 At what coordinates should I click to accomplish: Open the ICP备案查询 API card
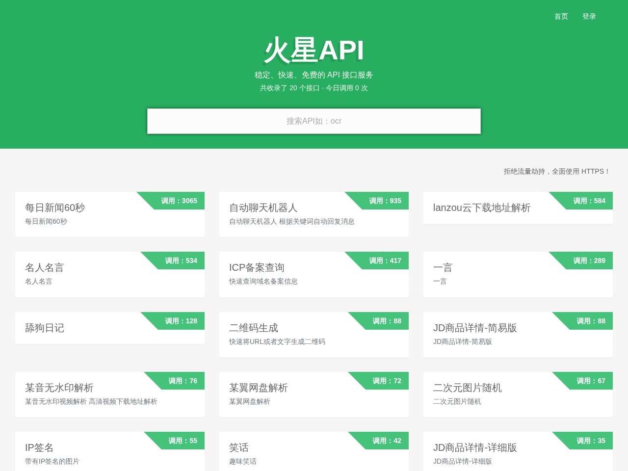pyautogui.click(x=314, y=274)
